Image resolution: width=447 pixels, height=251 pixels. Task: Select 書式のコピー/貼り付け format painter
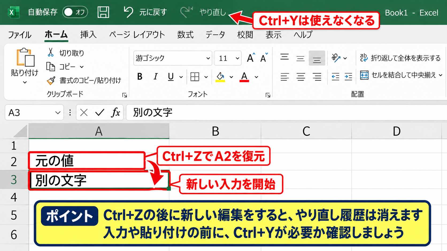point(84,80)
